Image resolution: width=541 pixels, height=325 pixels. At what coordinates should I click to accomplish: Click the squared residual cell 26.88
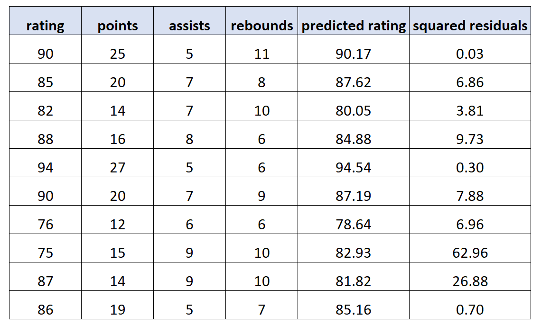(470, 281)
